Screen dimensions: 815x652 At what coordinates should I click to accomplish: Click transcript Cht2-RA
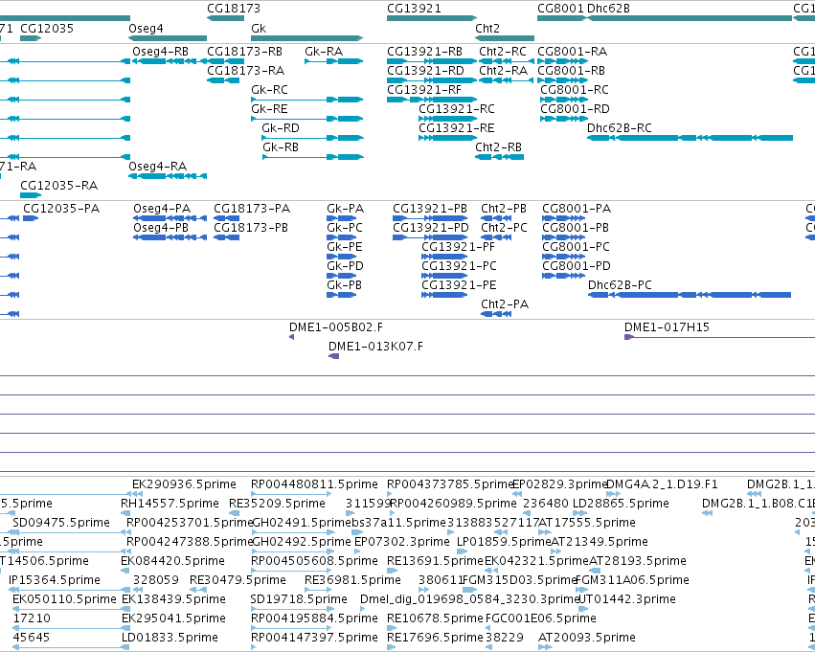pyautogui.click(x=507, y=80)
